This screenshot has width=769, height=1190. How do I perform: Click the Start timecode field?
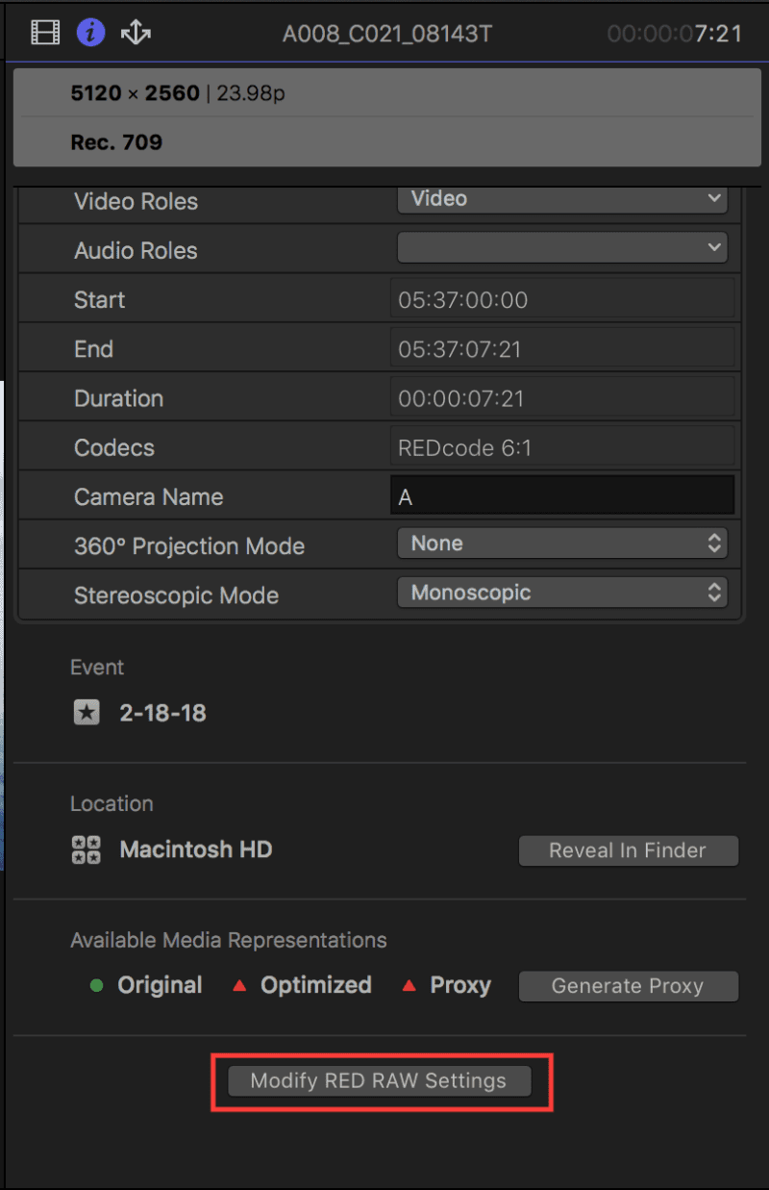coord(562,299)
